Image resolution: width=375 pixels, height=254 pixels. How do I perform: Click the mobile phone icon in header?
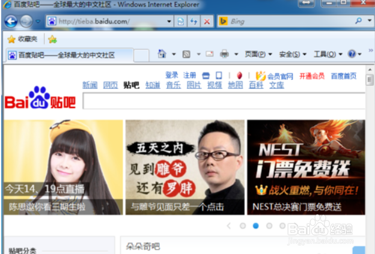[219, 76]
